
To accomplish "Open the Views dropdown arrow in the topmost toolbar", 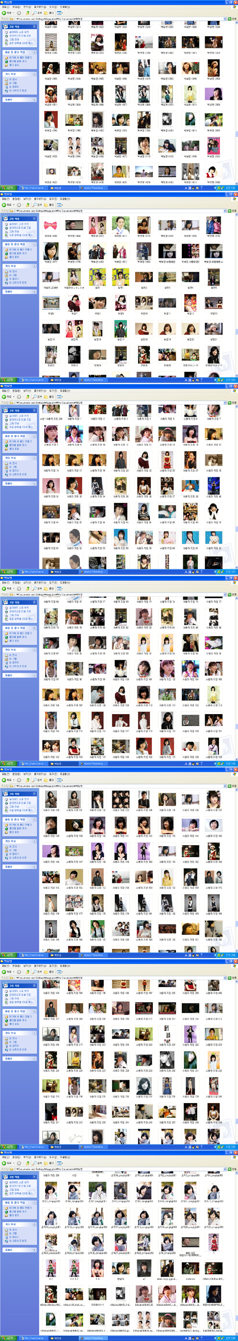I will pos(62,12).
